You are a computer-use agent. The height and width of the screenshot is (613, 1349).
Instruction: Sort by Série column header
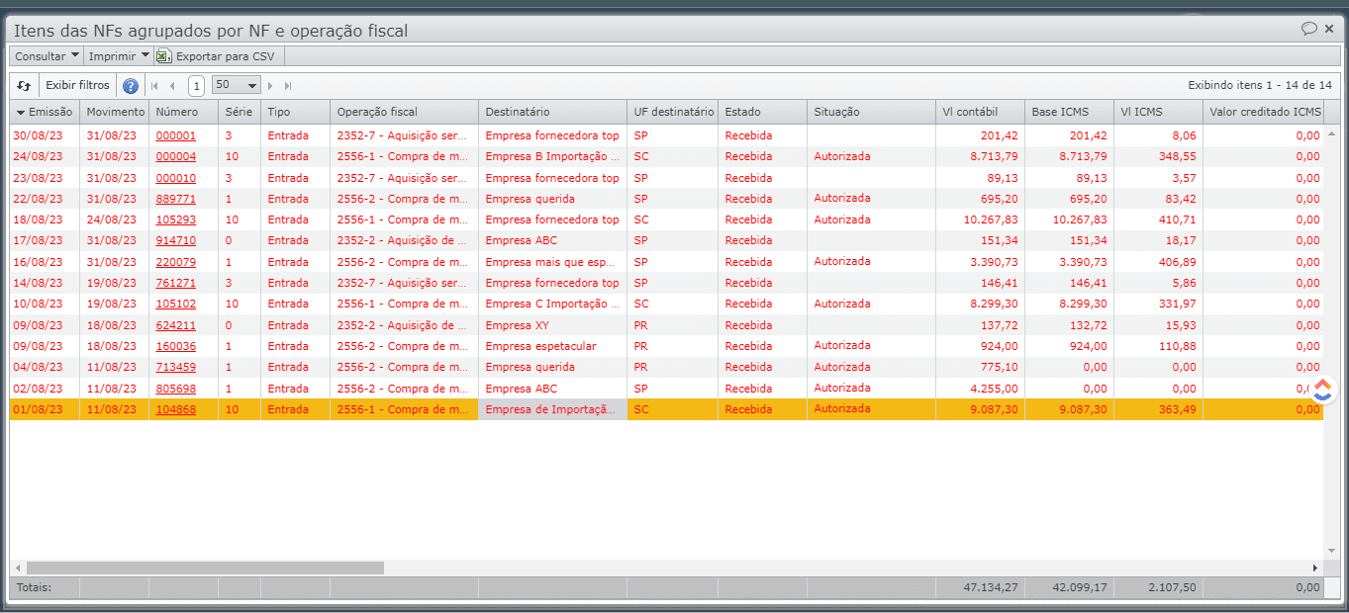point(240,112)
